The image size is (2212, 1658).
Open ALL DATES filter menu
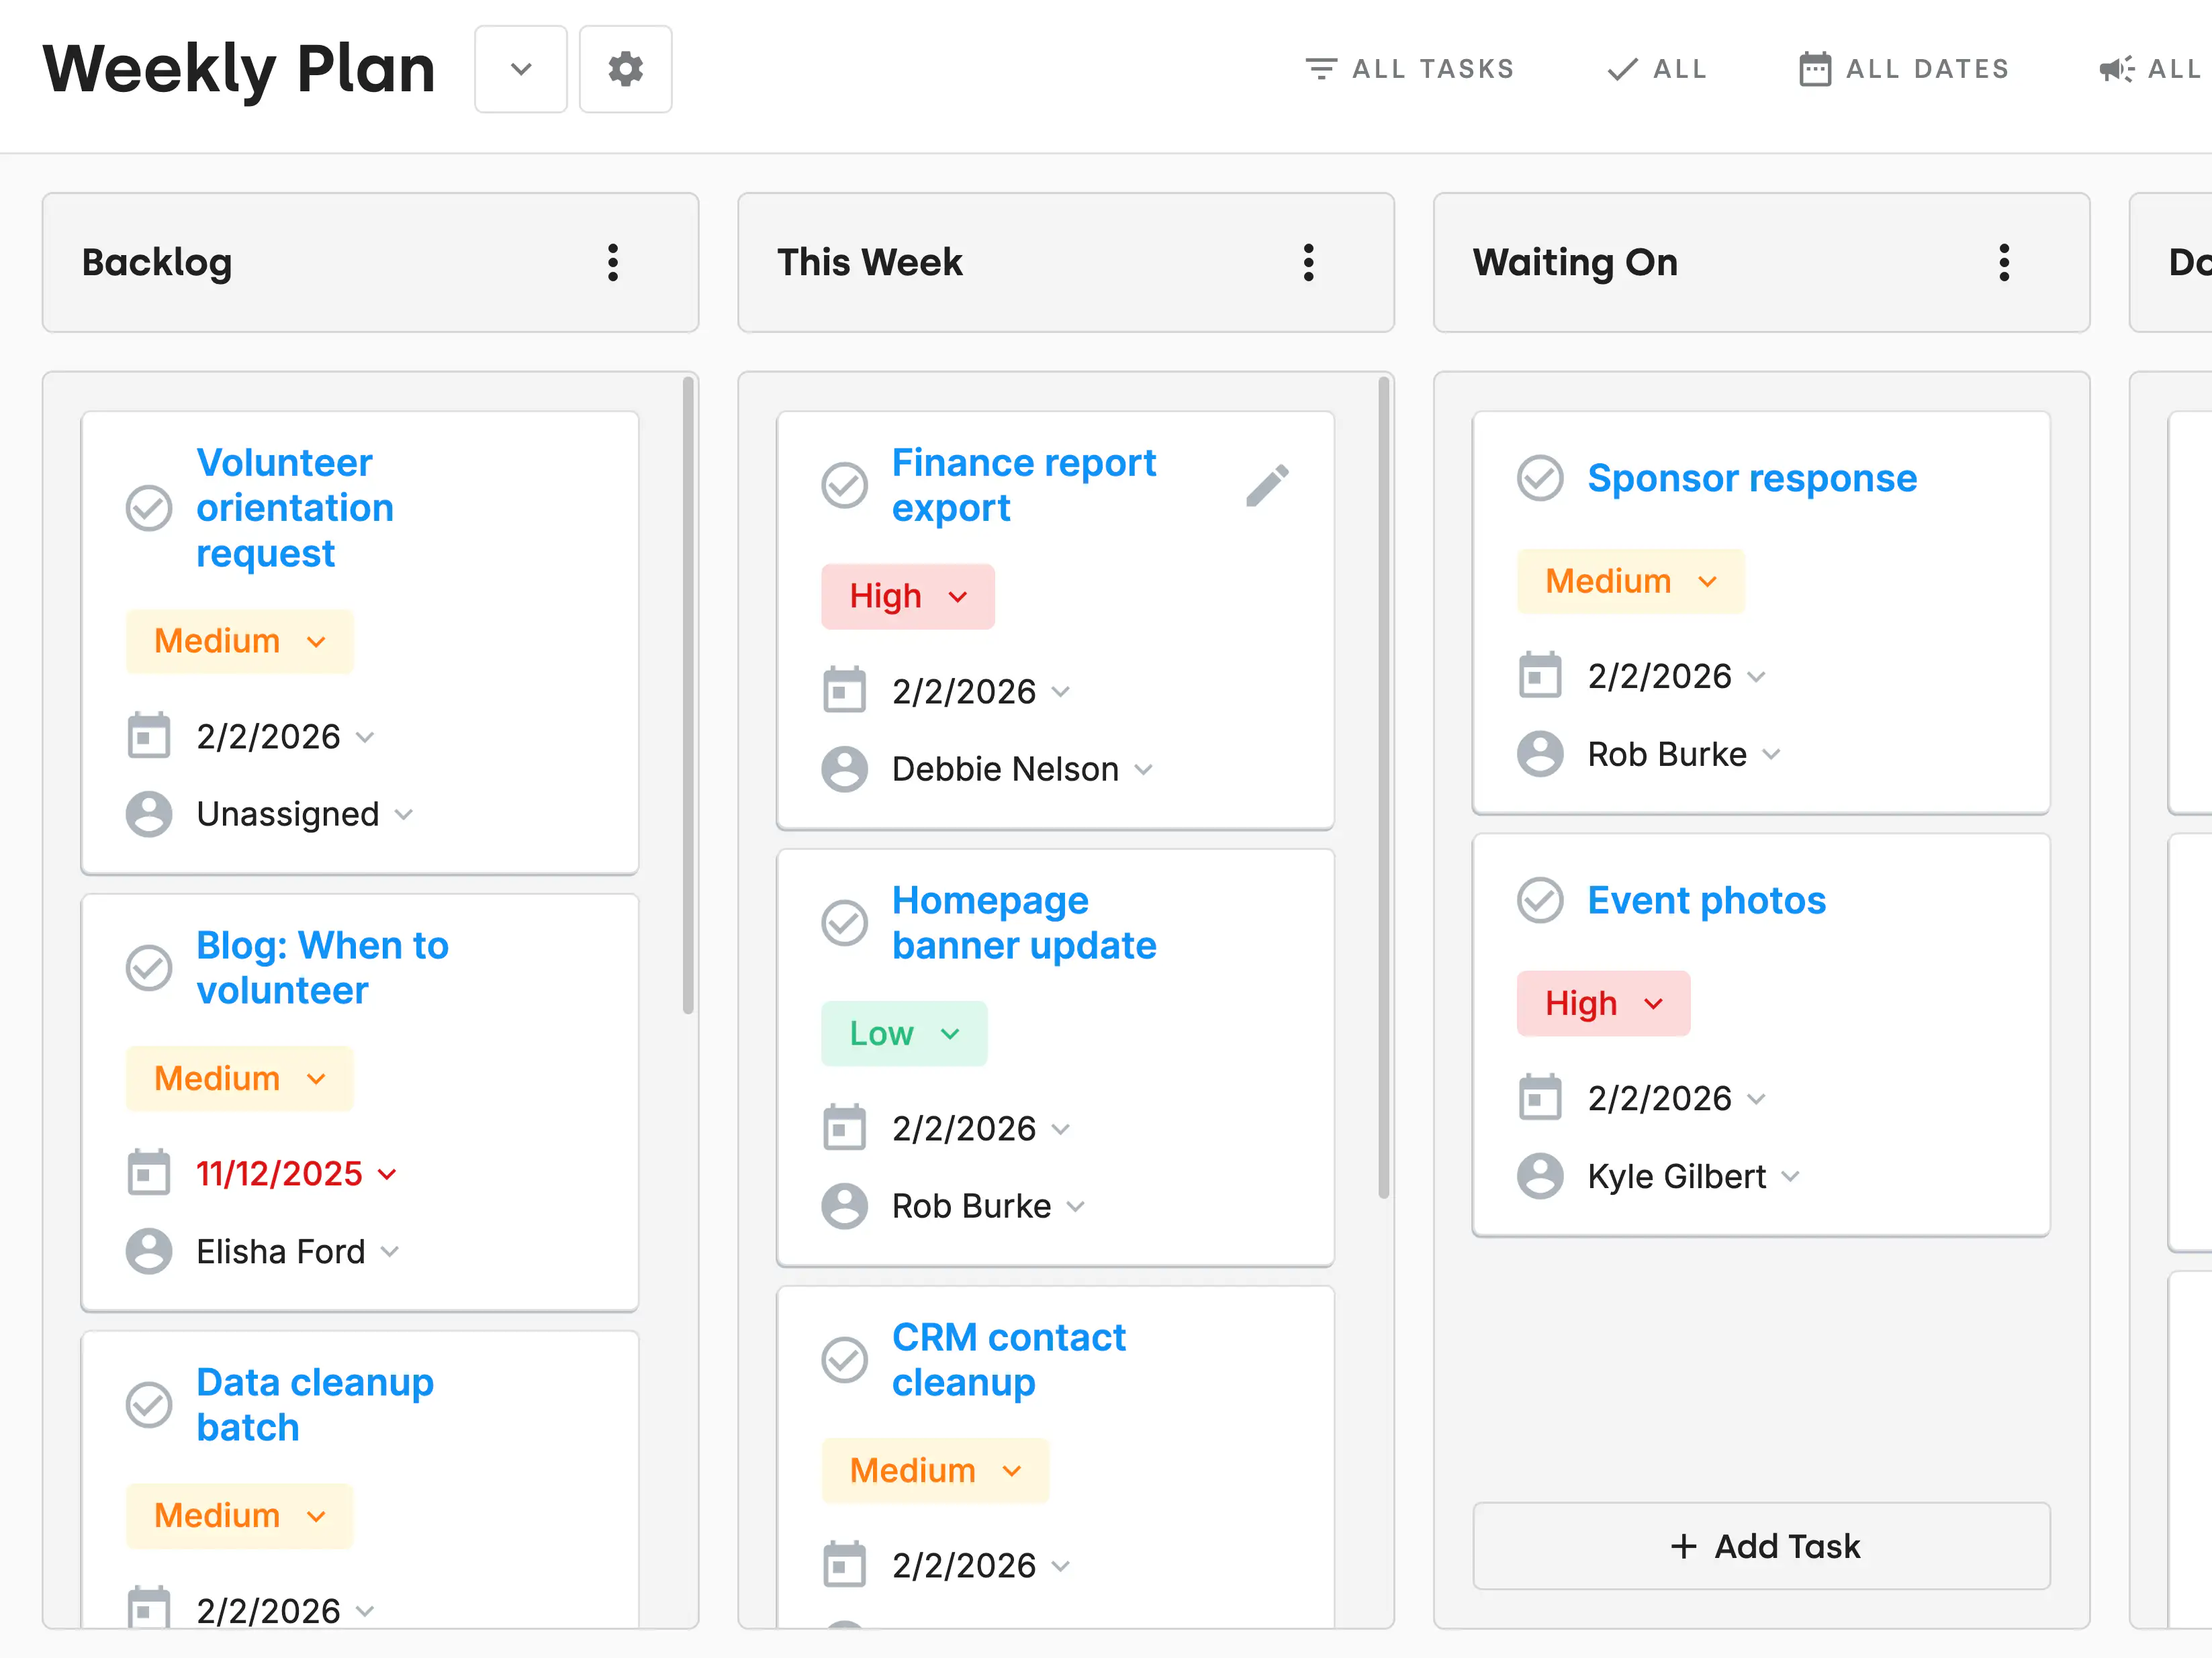click(1904, 69)
